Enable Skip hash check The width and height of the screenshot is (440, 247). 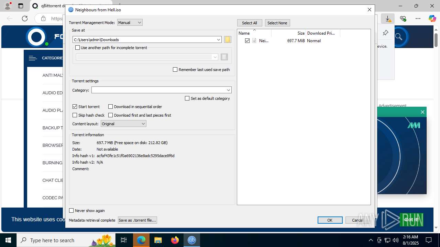tap(75, 115)
